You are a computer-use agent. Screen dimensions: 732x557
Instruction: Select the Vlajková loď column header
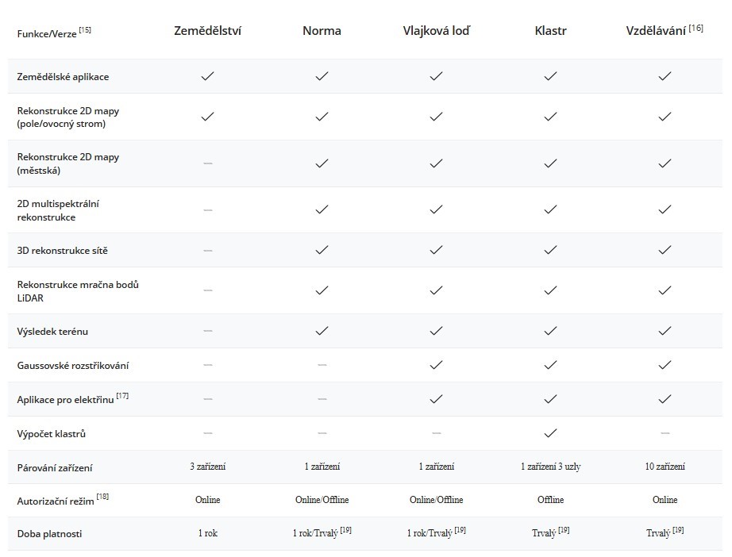[x=436, y=31]
